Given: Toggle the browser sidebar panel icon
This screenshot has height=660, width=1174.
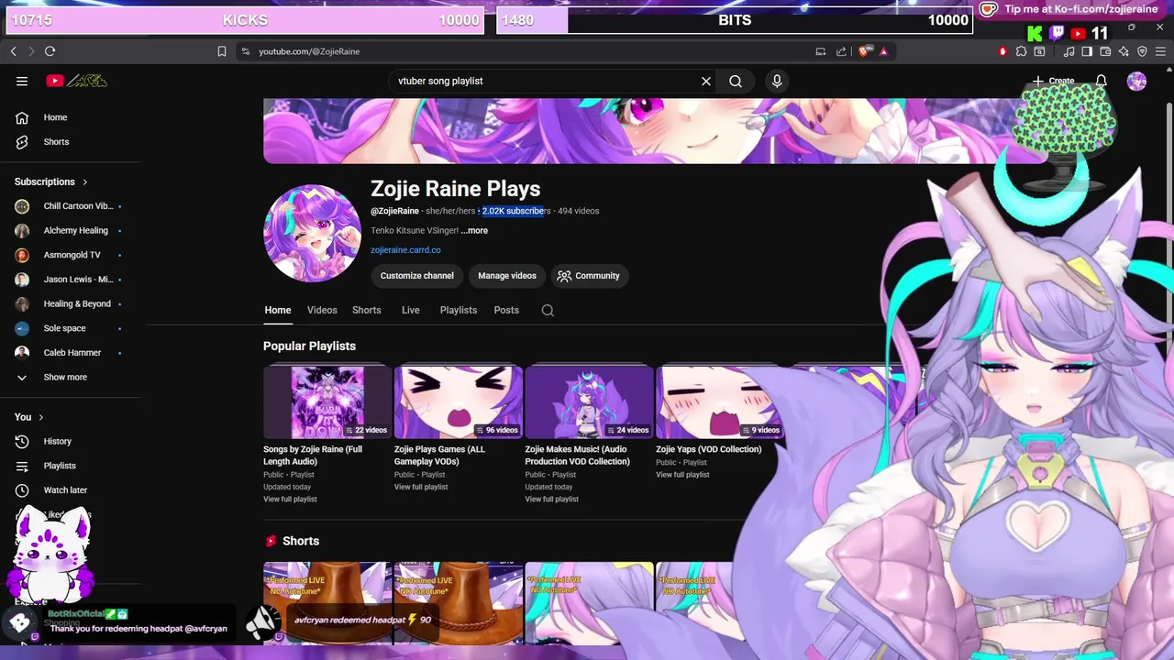Looking at the screenshot, I should [1087, 51].
